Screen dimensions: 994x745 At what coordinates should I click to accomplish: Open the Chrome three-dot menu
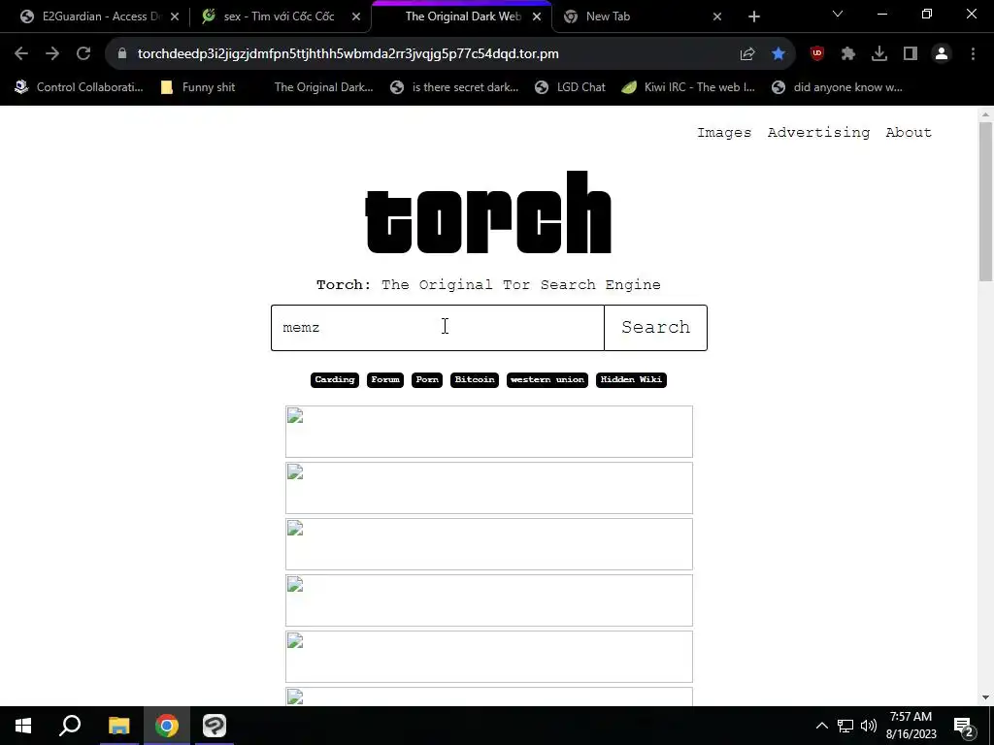[x=973, y=54]
